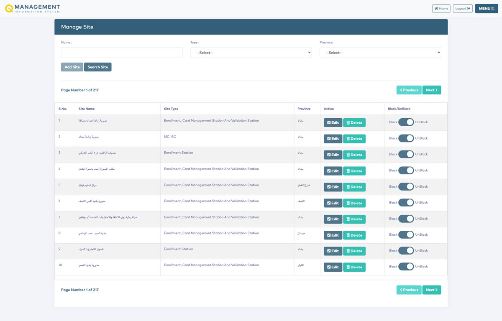This screenshot has height=321, width=502.
Task: Click the Q Management logo icon
Action: click(9, 8)
